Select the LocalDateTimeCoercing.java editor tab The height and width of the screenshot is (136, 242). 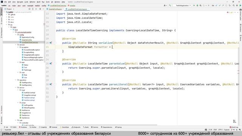pyautogui.click(x=77, y=9)
